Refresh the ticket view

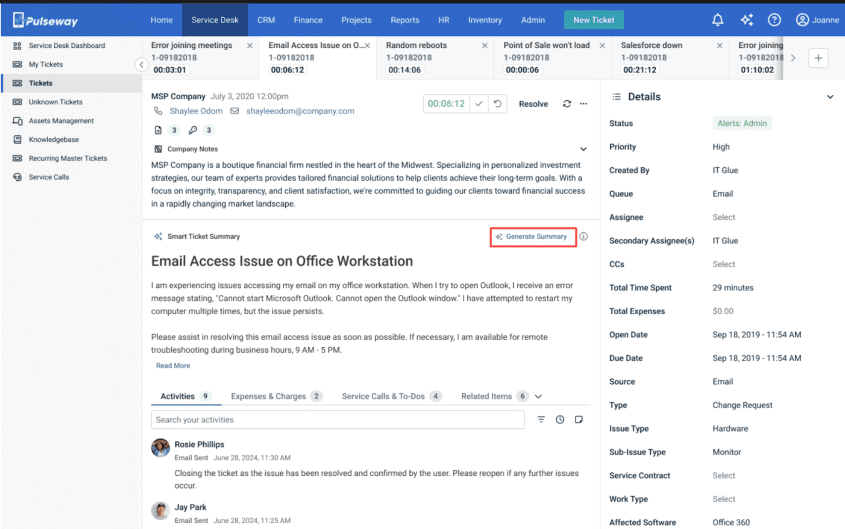point(567,104)
